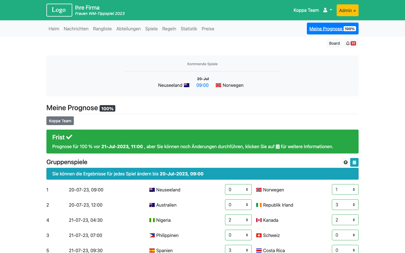405x253 pixels.
Task: Click the Australien flag icon
Action: coord(152,205)
